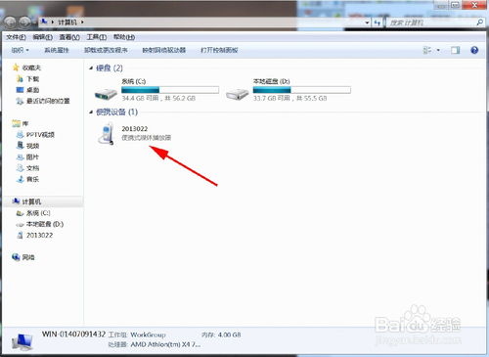Click the 打开控制面板 toolbar button
The width and height of the screenshot is (489, 357).
pos(219,50)
